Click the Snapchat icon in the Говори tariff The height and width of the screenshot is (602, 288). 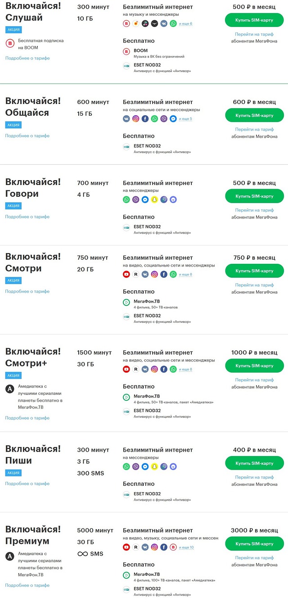[154, 199]
